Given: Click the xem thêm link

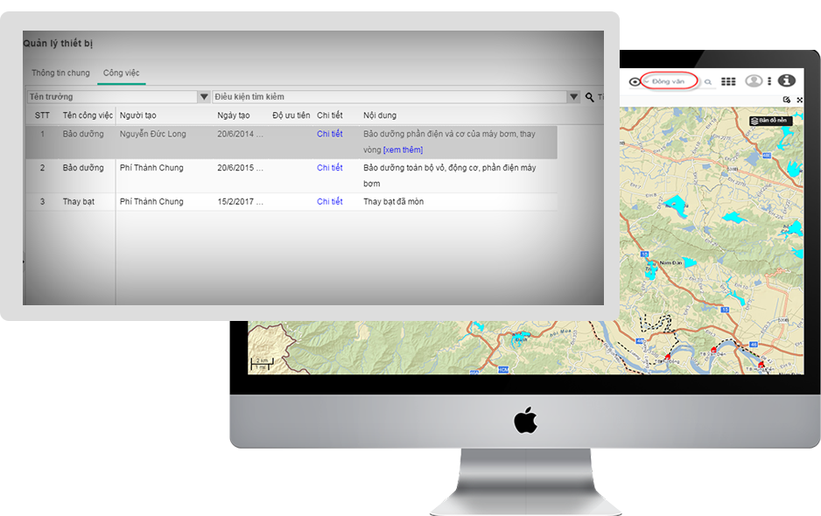Looking at the screenshot, I should (403, 150).
